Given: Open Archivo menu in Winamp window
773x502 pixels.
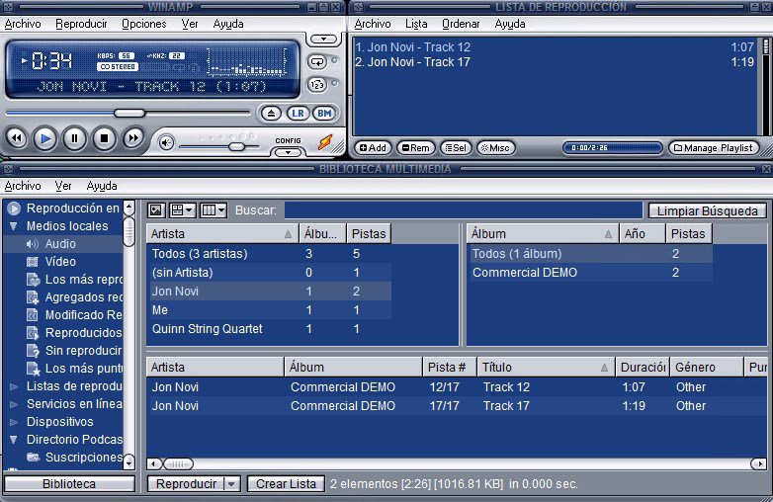Looking at the screenshot, I should tap(23, 24).
